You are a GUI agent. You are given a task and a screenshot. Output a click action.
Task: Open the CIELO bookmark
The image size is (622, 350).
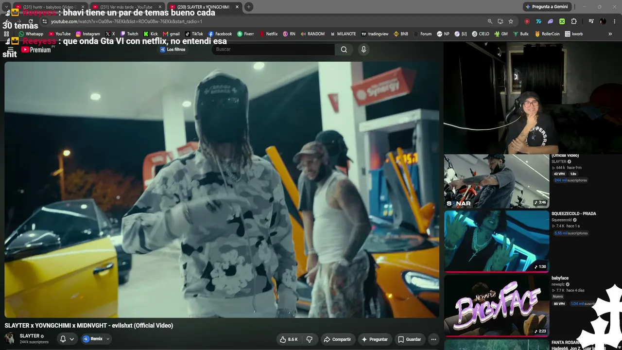click(x=481, y=34)
